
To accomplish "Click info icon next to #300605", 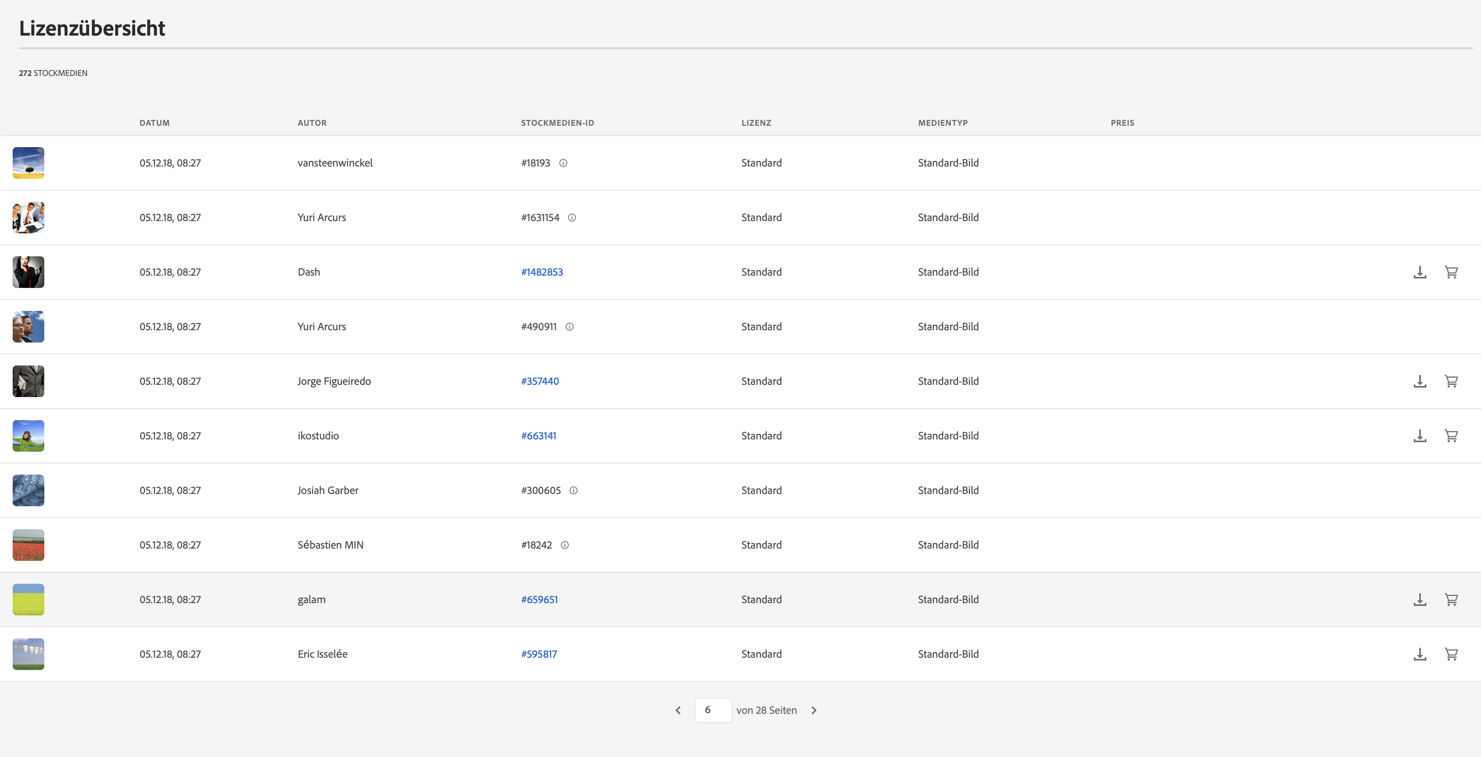I will coord(573,491).
